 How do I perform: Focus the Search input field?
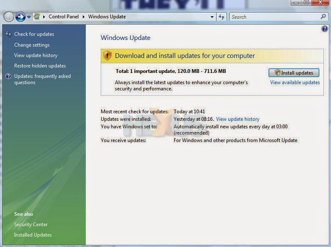click(x=274, y=17)
